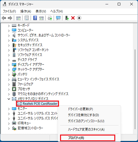The image size is (138, 142).
Task: Click the red X Uninstall device icon
Action: click(x=73, y=18)
